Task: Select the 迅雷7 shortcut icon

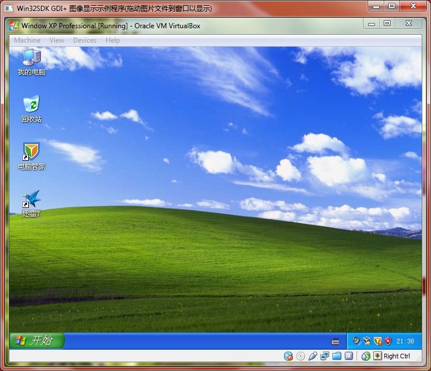Action: pos(32,203)
